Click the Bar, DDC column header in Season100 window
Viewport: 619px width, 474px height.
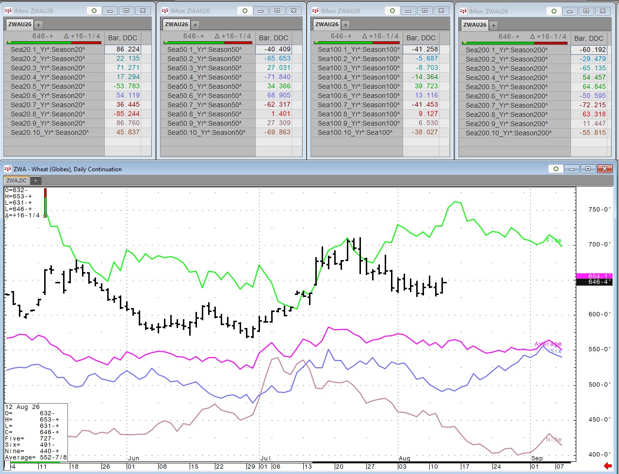pyautogui.click(x=421, y=38)
